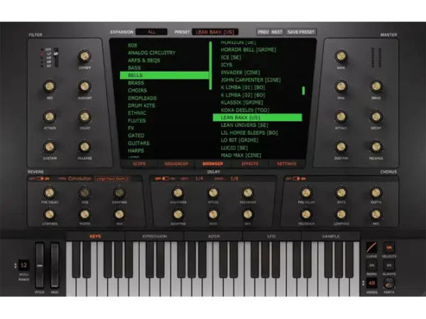Image resolution: width=426 pixels, height=319 pixels.
Task: Click the Master Drive knob
Action: tap(376, 86)
